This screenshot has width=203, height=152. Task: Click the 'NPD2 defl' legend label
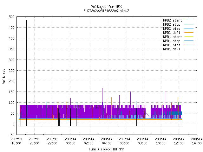pos(172,33)
